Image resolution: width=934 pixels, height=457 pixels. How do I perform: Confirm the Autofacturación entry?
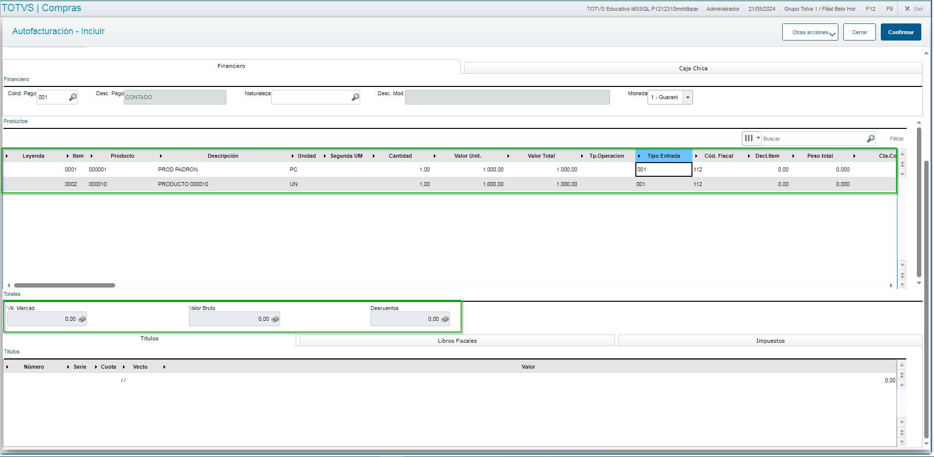point(901,32)
